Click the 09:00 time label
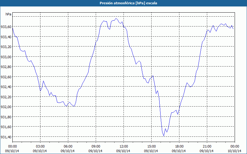This screenshot has height=154, width=247. click(96, 147)
